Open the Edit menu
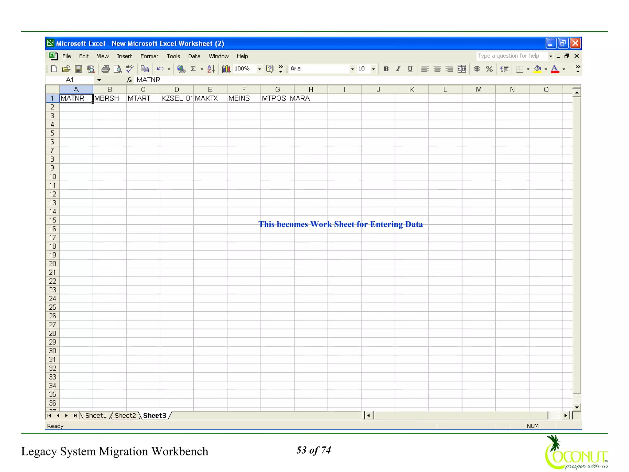The width and height of the screenshot is (629, 472). [x=84, y=56]
